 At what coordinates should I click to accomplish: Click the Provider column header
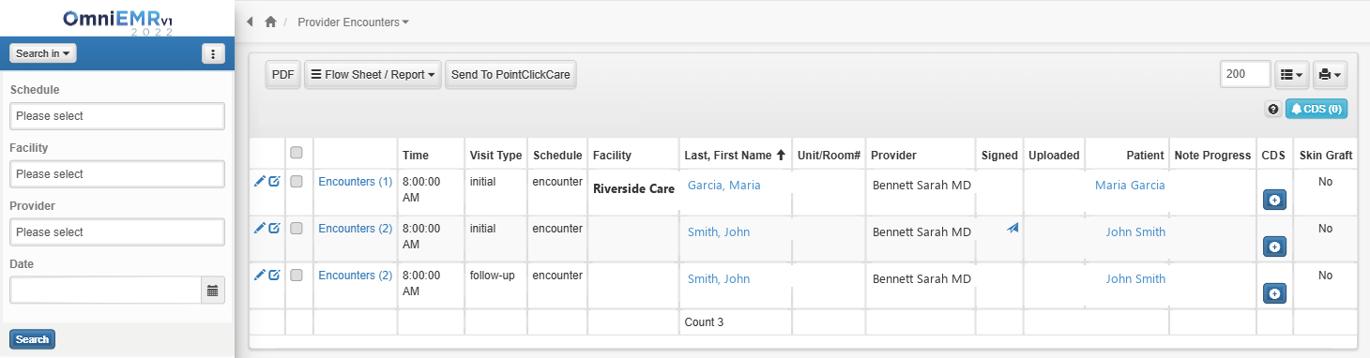click(893, 155)
